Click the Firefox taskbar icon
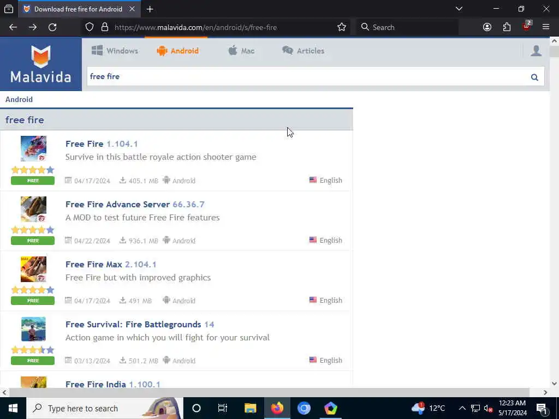Image resolution: width=559 pixels, height=419 pixels. click(x=277, y=408)
